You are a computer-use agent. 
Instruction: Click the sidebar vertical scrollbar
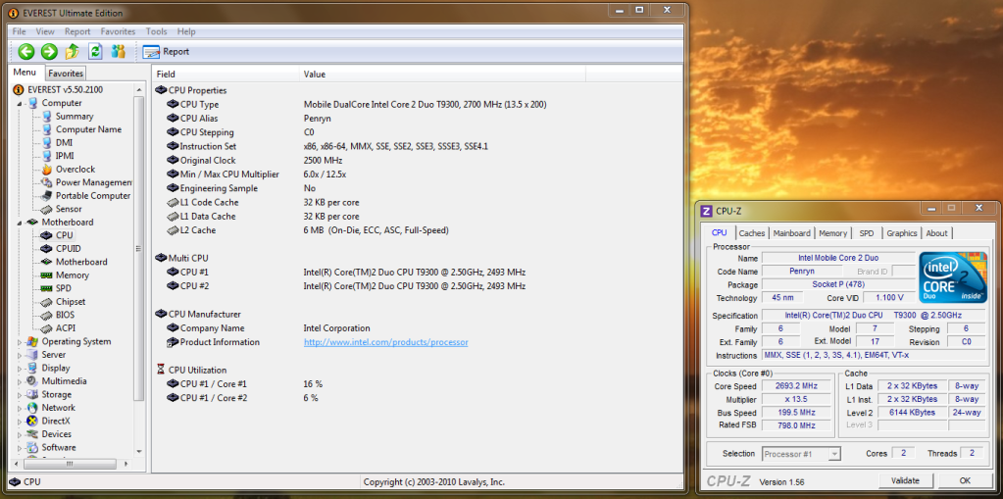click(x=139, y=248)
